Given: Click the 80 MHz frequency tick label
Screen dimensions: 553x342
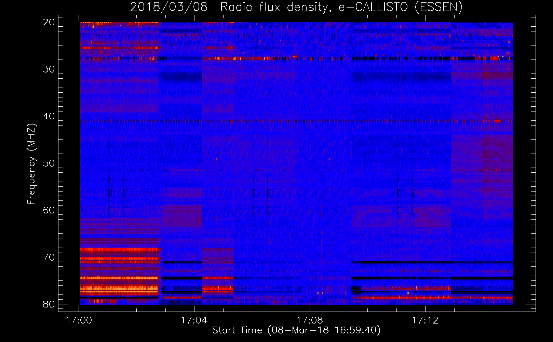Looking at the screenshot, I should 49,304.
